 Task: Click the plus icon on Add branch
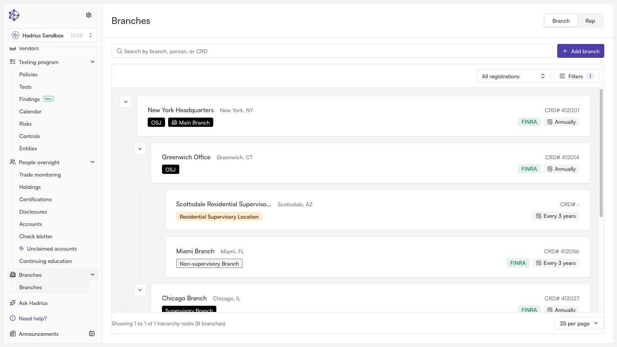pyautogui.click(x=565, y=51)
